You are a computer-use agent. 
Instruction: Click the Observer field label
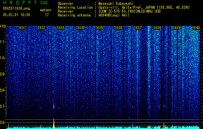tap(66, 4)
